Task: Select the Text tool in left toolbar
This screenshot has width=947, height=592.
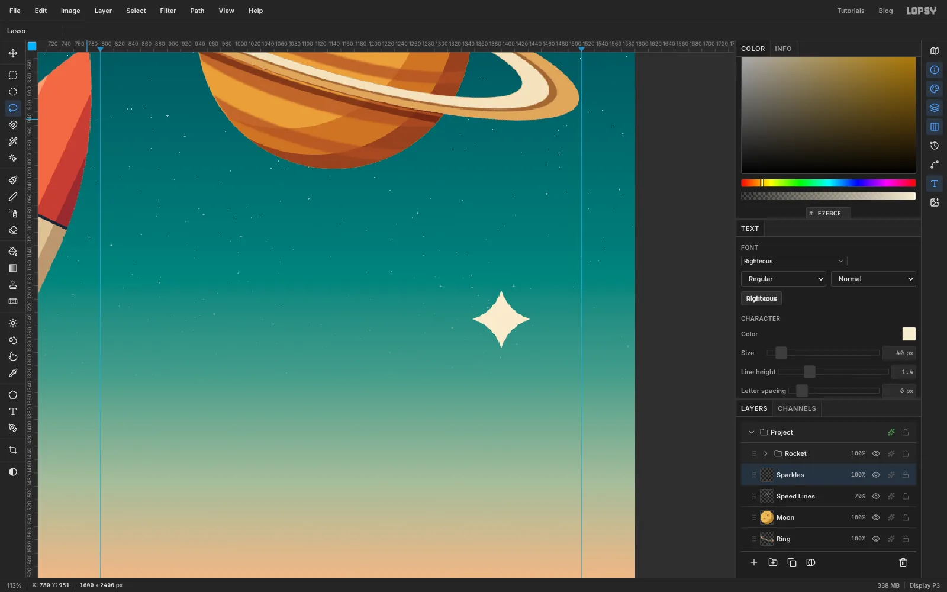Action: 12,411
